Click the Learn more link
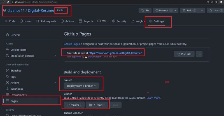Viewport: 224px width, 116px height. tap(153, 98)
